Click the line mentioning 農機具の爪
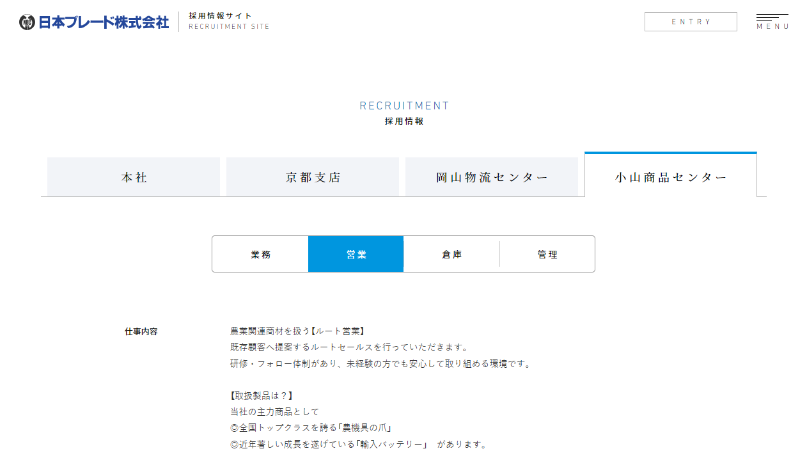 pos(311,428)
